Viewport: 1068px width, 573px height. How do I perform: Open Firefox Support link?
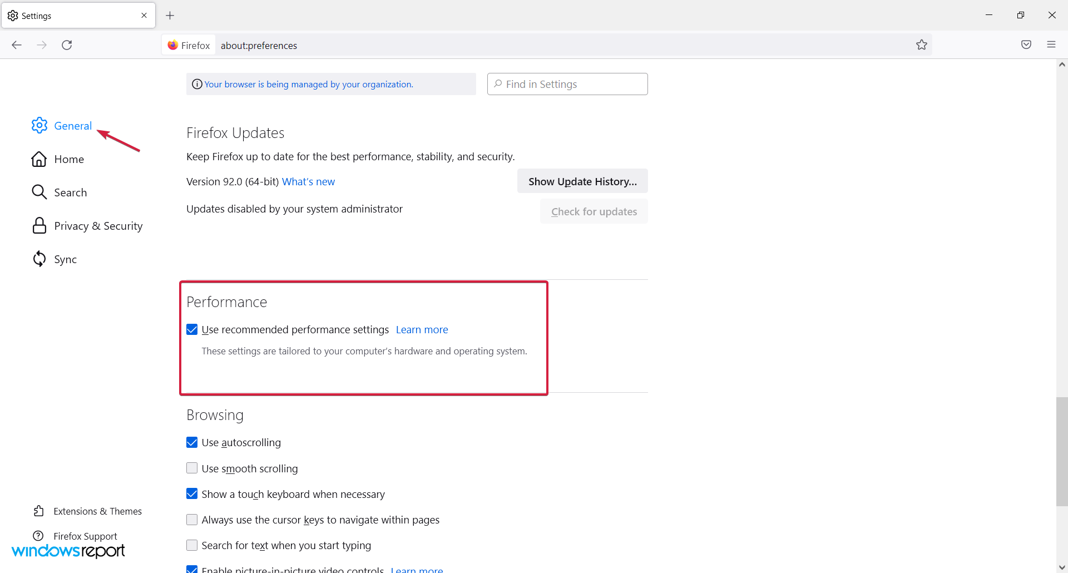coord(85,536)
